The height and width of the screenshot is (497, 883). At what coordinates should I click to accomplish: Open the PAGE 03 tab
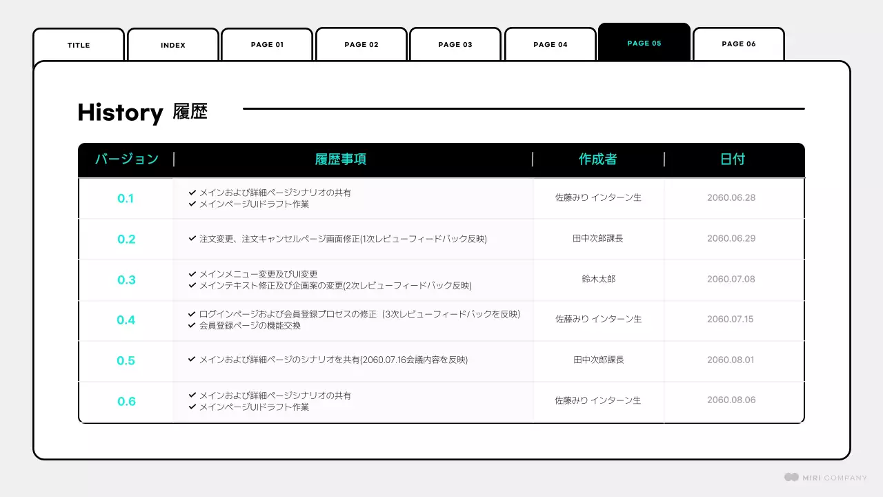click(x=455, y=44)
